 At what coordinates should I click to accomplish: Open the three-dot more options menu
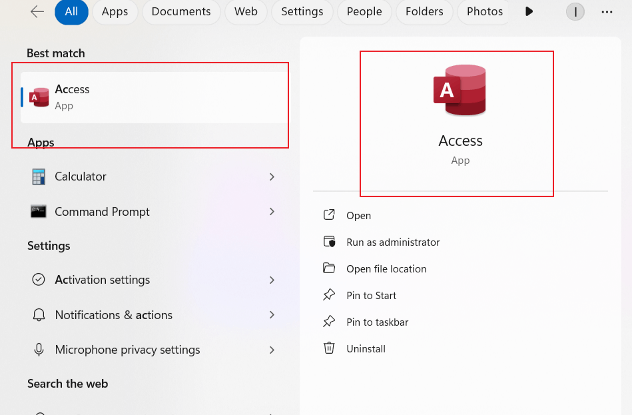pos(607,12)
